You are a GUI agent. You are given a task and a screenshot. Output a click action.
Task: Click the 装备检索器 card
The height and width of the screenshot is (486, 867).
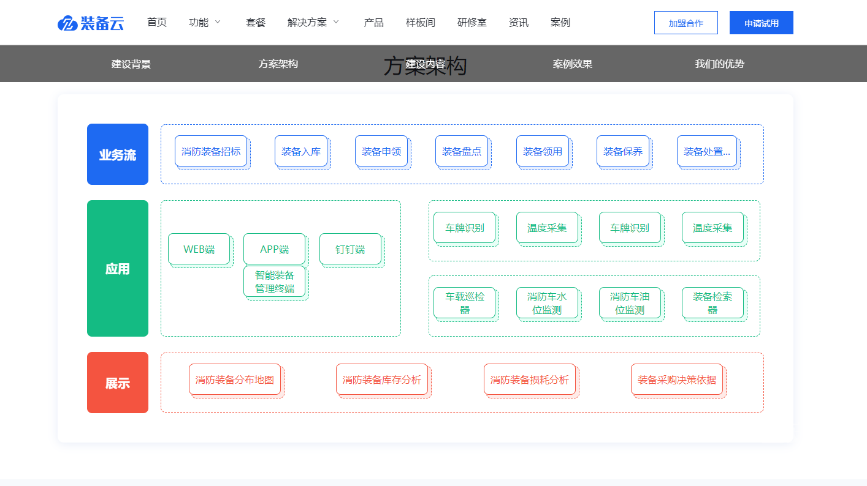pyautogui.click(x=713, y=303)
